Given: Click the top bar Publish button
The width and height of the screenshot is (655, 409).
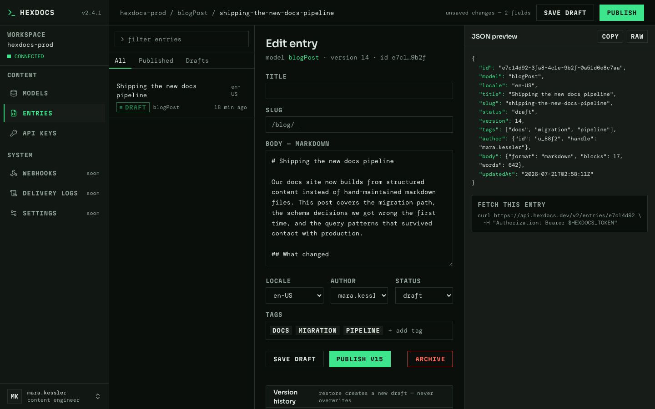Looking at the screenshot, I should (x=622, y=13).
